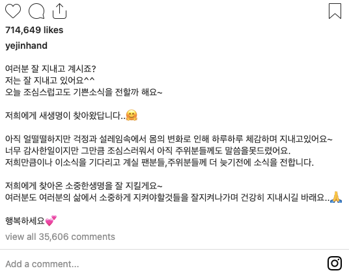Click the line 오늘 조심스럽고도 기쁜소식을 전할까 해요
349x275 pixels.
coord(84,92)
